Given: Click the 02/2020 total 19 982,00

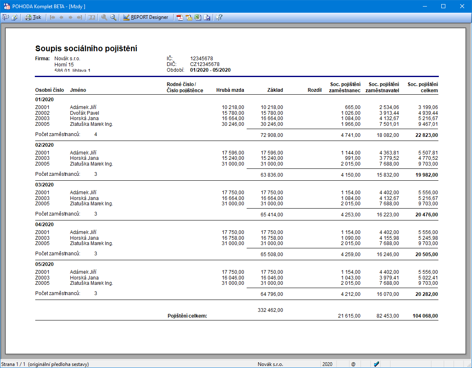Looking at the screenshot, I should pos(427,175).
